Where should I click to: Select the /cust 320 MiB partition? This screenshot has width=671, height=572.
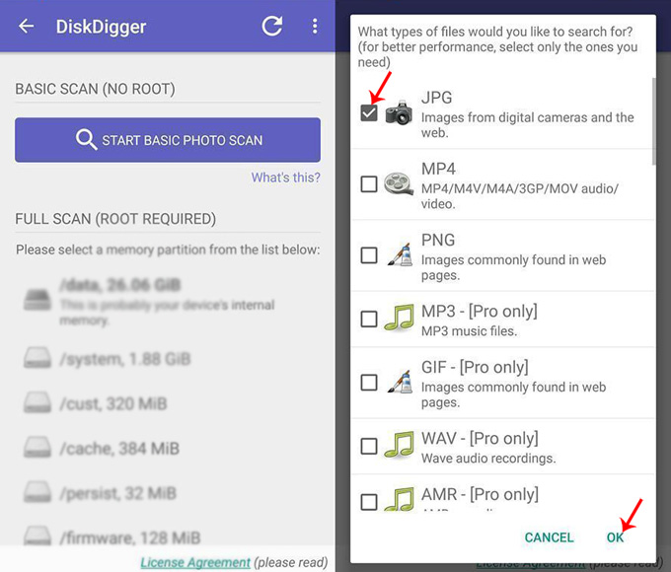(168, 403)
